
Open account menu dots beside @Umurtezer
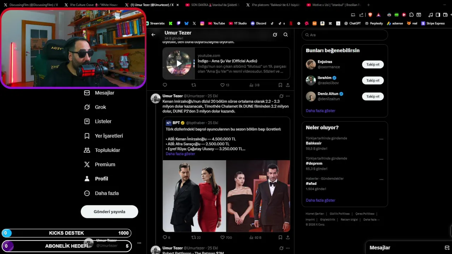coord(139,243)
